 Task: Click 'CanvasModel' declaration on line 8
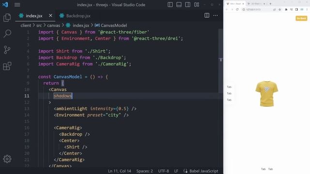pyautogui.click(x=68, y=77)
